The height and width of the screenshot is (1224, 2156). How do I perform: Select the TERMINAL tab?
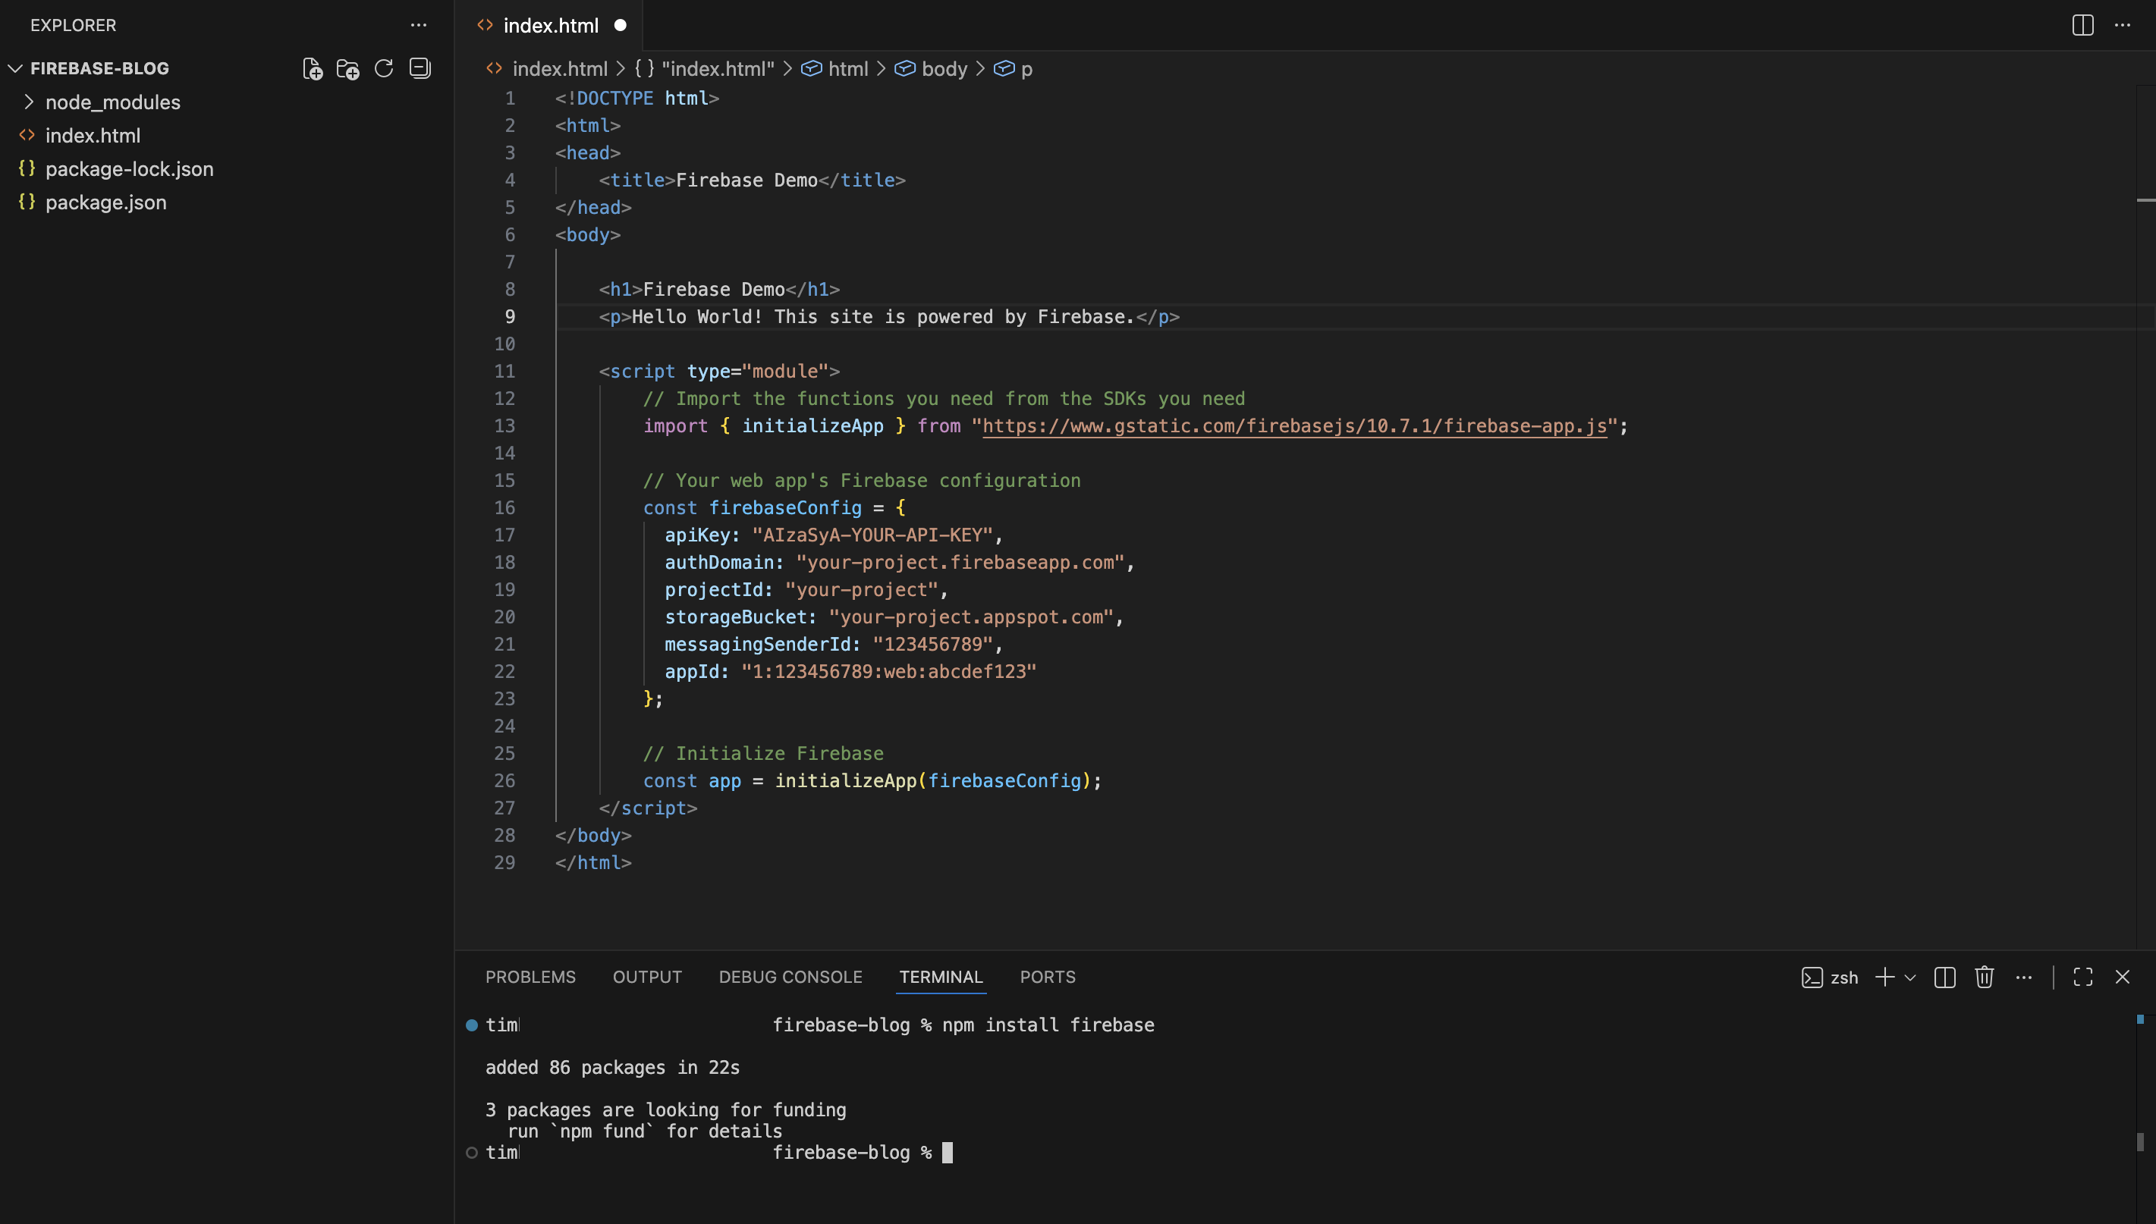pyautogui.click(x=941, y=977)
